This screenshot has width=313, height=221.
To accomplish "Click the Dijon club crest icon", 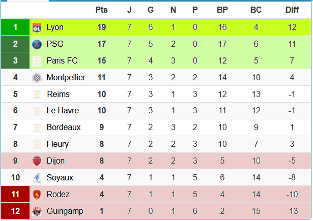I will point(37,161).
